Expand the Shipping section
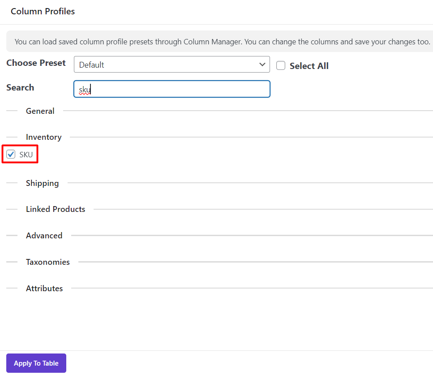This screenshot has width=433, height=375. 42,183
